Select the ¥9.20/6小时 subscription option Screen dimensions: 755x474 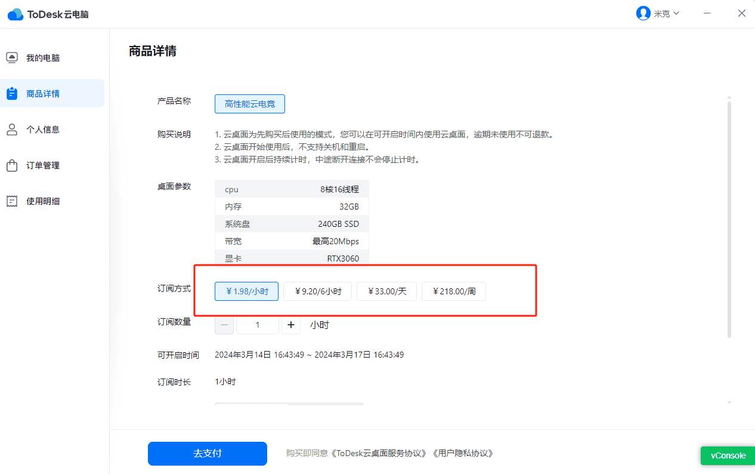[x=317, y=291]
